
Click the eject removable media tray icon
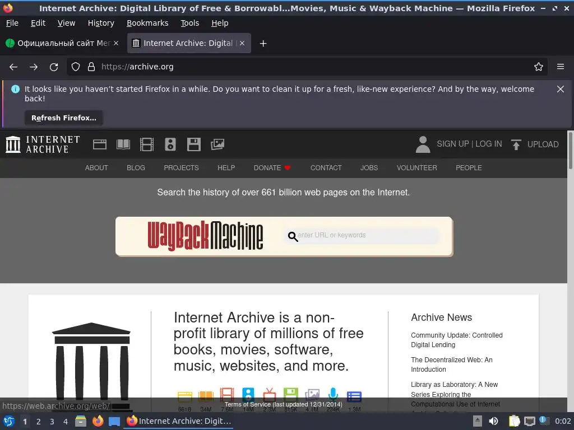[x=477, y=421]
